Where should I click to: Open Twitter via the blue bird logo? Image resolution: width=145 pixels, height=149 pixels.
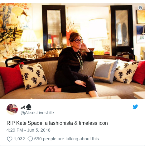[x=135, y=107]
